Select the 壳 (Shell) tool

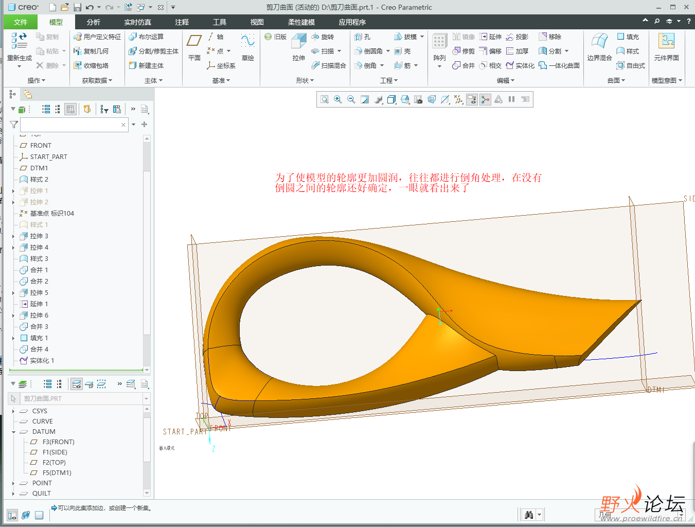pyautogui.click(x=403, y=51)
